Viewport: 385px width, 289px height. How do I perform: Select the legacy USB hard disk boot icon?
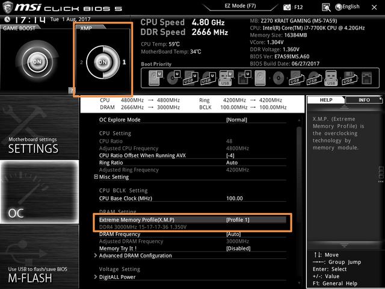tap(297, 78)
